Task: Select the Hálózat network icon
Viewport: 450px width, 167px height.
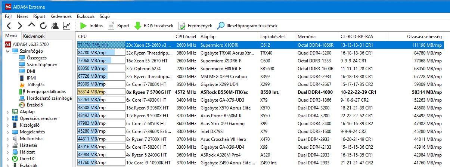Action: (15, 152)
